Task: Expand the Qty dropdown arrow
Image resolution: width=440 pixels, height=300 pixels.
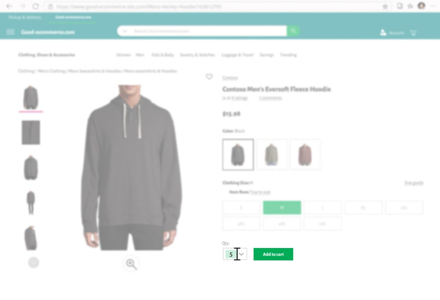Action: coord(241,254)
